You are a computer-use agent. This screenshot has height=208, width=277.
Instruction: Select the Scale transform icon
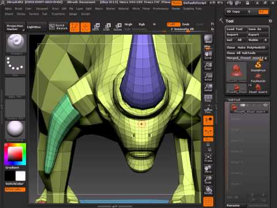(x=107, y=27)
